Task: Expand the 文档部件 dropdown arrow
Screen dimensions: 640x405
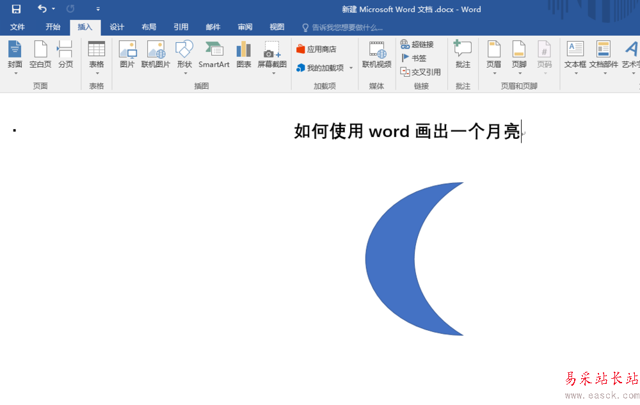Action: coord(605,74)
